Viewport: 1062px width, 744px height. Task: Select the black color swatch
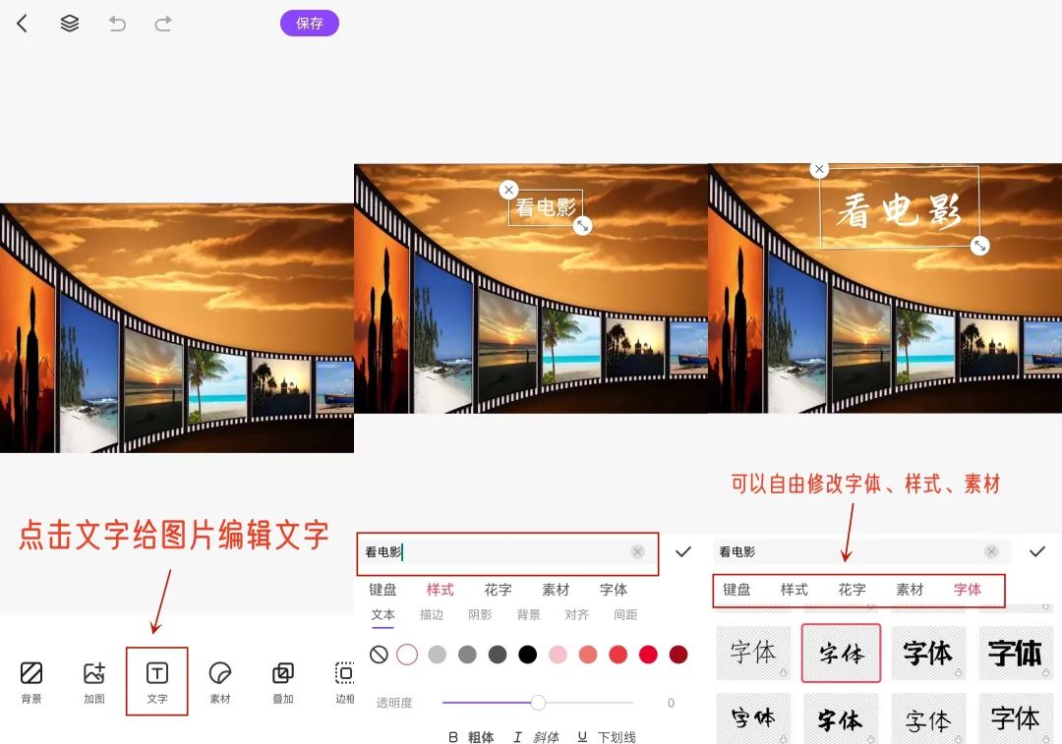point(528,654)
